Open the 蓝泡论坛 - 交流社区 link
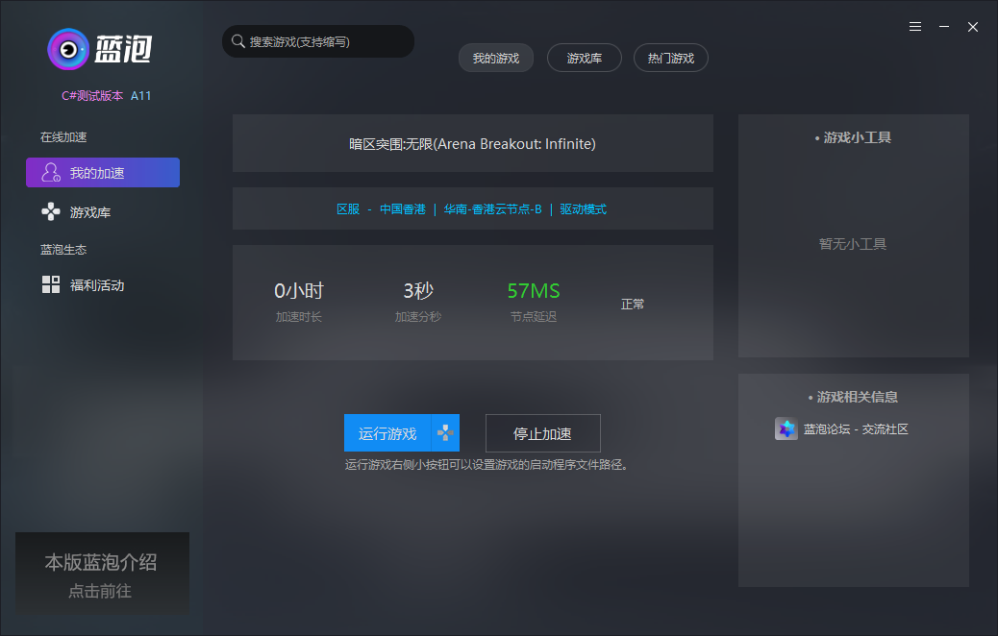998x636 pixels. [856, 429]
